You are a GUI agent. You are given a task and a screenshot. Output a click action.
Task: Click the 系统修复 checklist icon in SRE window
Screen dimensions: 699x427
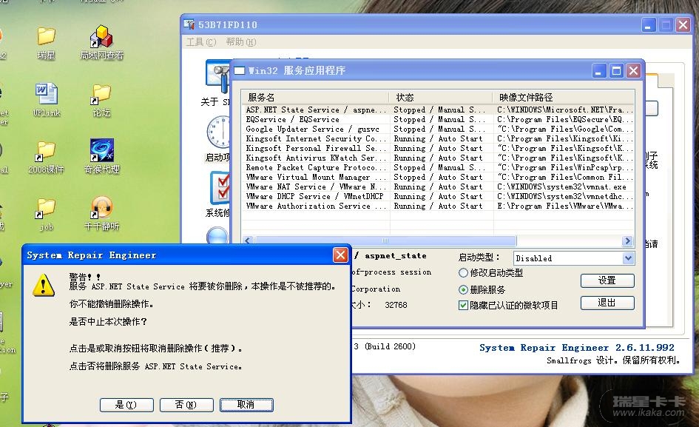pos(220,189)
